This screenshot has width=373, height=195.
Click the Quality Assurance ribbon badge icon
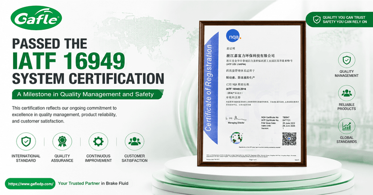click(62, 142)
